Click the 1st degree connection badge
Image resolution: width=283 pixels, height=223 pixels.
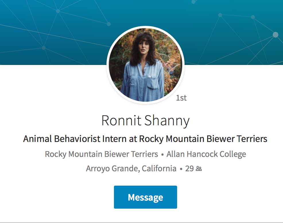point(181,98)
